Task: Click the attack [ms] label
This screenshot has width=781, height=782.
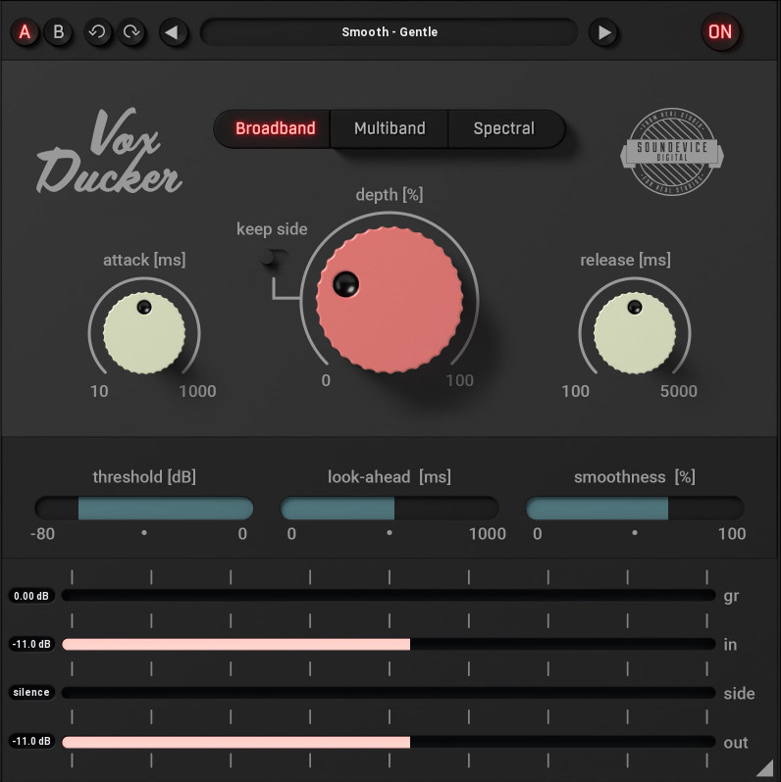Action: pyautogui.click(x=144, y=260)
